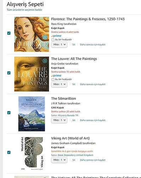Expand the Mktr quantity dropdown for The Silmarillion
The image size is (141, 178).
(59, 120)
